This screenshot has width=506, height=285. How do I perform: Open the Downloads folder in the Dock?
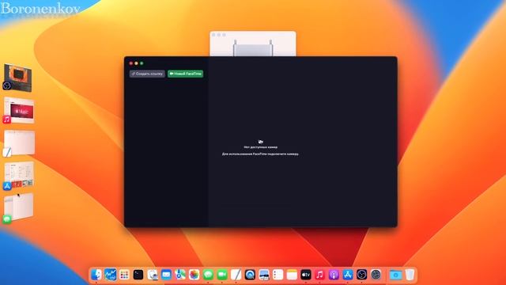(x=395, y=275)
